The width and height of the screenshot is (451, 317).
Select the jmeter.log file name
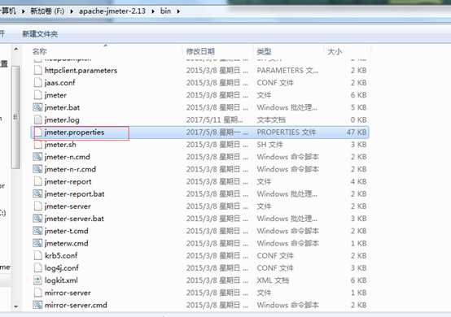tap(62, 120)
